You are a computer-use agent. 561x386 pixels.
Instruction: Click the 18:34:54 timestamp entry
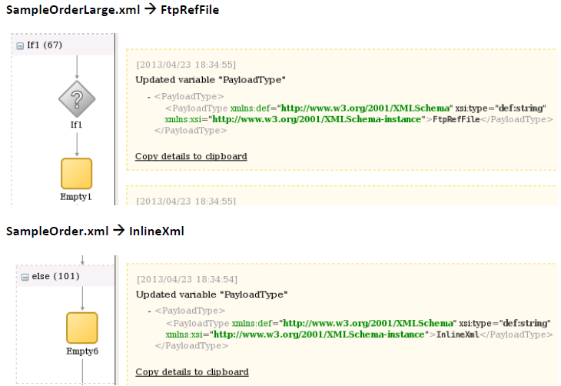186,279
